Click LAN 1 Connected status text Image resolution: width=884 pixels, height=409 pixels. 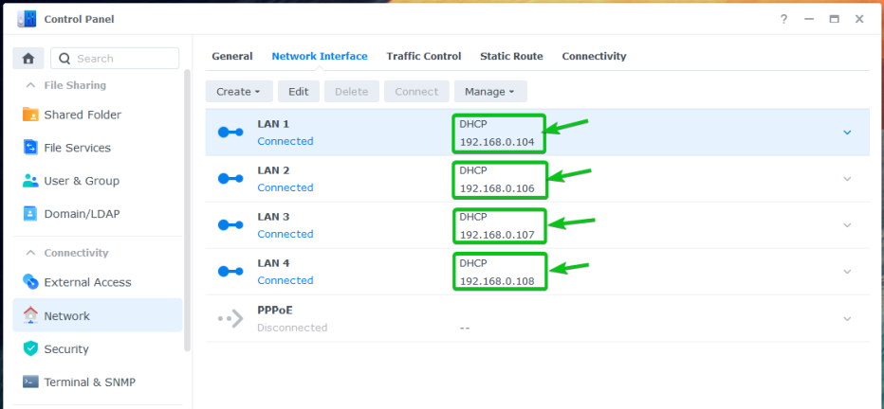tap(285, 141)
